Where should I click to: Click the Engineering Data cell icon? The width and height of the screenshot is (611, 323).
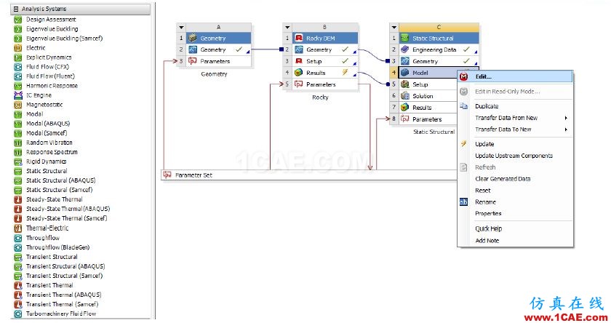click(x=405, y=49)
